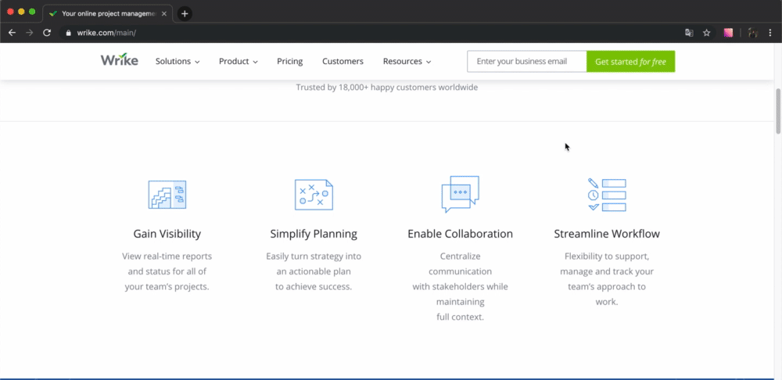The height and width of the screenshot is (380, 782).
Task: Click the Simplify Planning strategy icon
Action: click(x=314, y=195)
